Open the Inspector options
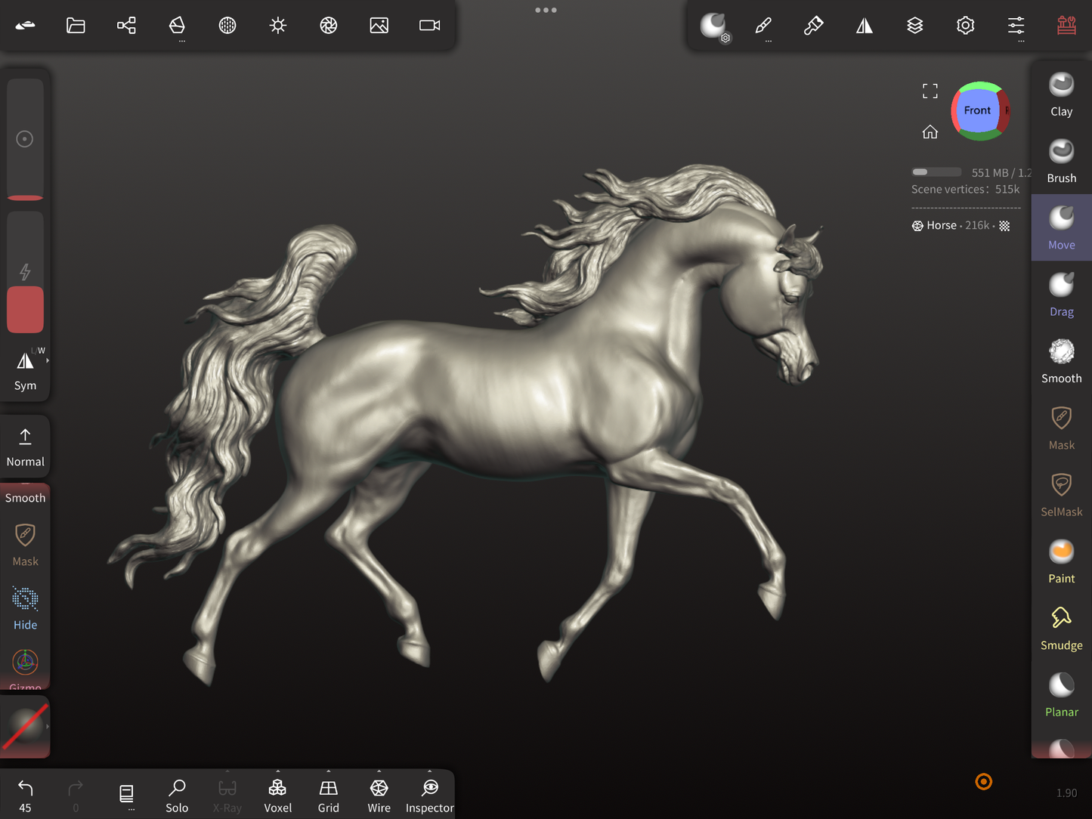This screenshot has width=1092, height=819. click(429, 796)
